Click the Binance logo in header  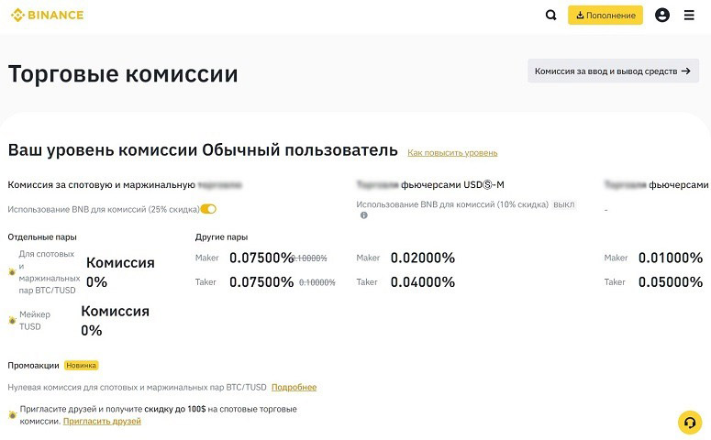(x=46, y=15)
